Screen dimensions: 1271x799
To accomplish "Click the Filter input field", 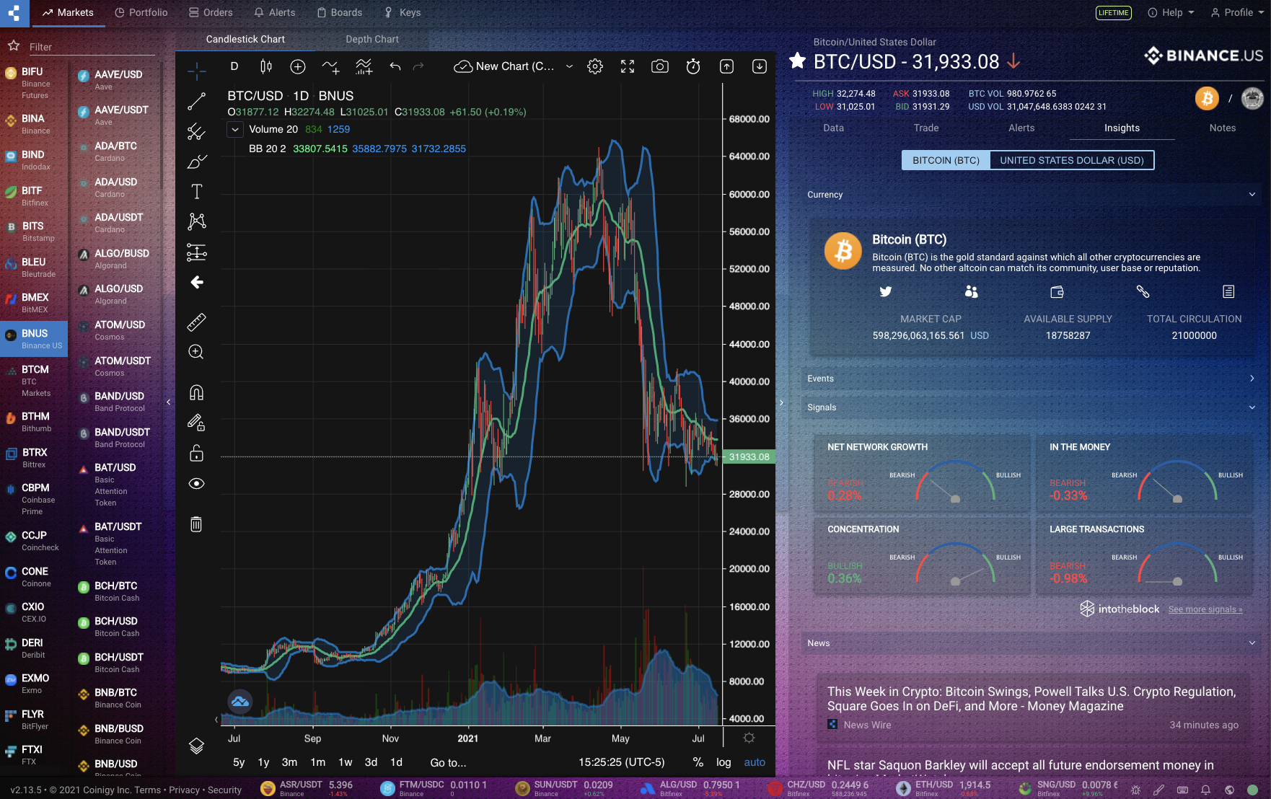I will pyautogui.click(x=92, y=47).
